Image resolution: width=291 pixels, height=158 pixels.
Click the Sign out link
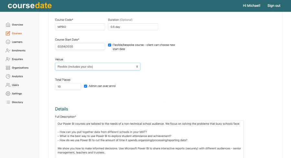[274, 6]
